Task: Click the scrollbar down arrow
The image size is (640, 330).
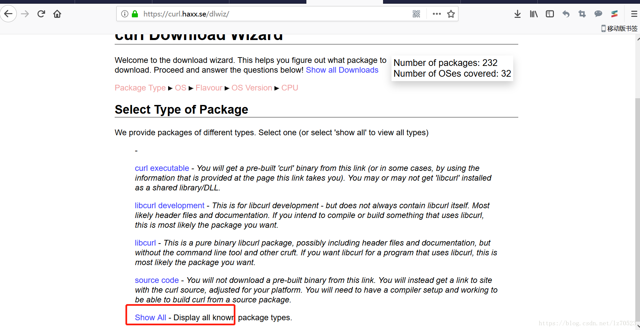Action: 638,326
